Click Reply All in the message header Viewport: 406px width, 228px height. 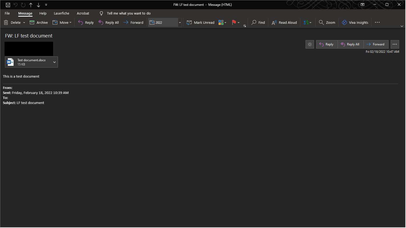pos(350,44)
